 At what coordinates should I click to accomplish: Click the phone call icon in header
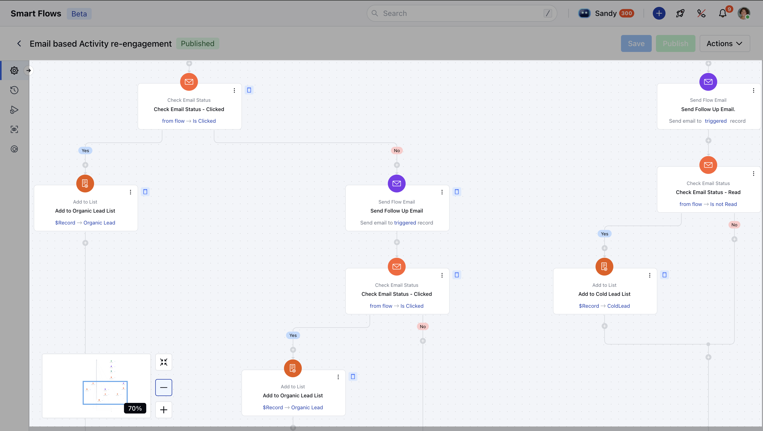point(701,13)
